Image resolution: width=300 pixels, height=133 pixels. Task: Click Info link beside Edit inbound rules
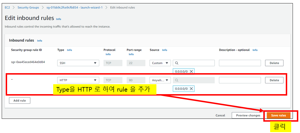59,19
